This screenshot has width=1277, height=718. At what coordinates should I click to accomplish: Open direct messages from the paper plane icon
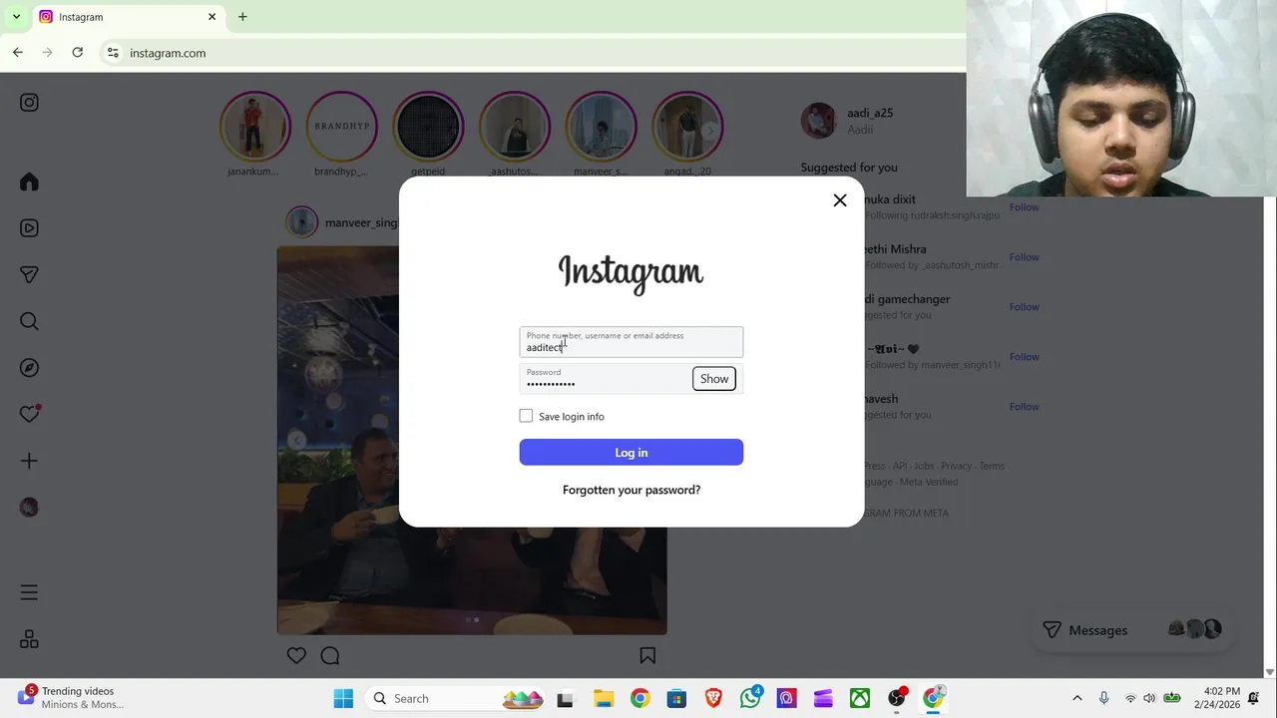click(29, 275)
